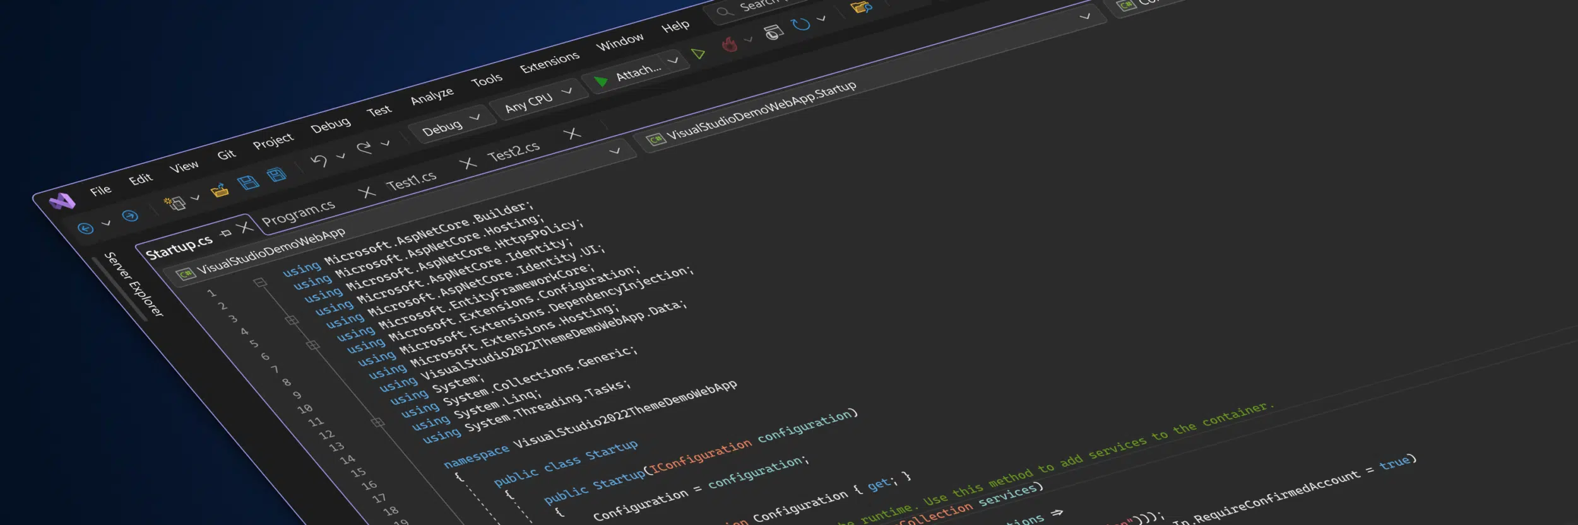Undo the last action with the undo arrow

click(x=319, y=161)
